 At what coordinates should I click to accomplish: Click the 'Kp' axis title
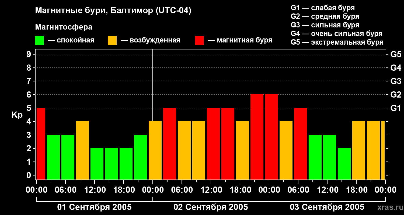[17, 115]
